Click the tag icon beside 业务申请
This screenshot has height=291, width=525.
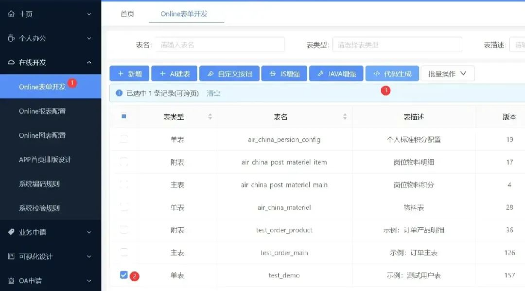11,232
